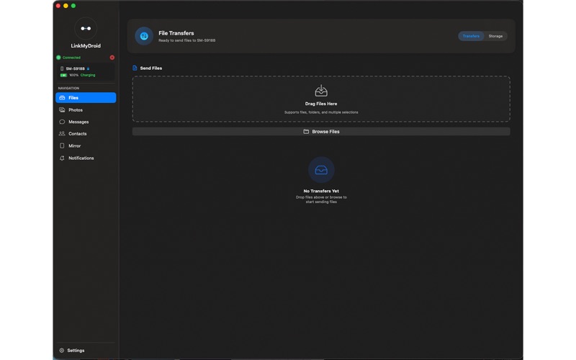Click the File Transfers header icon

[x=144, y=36]
